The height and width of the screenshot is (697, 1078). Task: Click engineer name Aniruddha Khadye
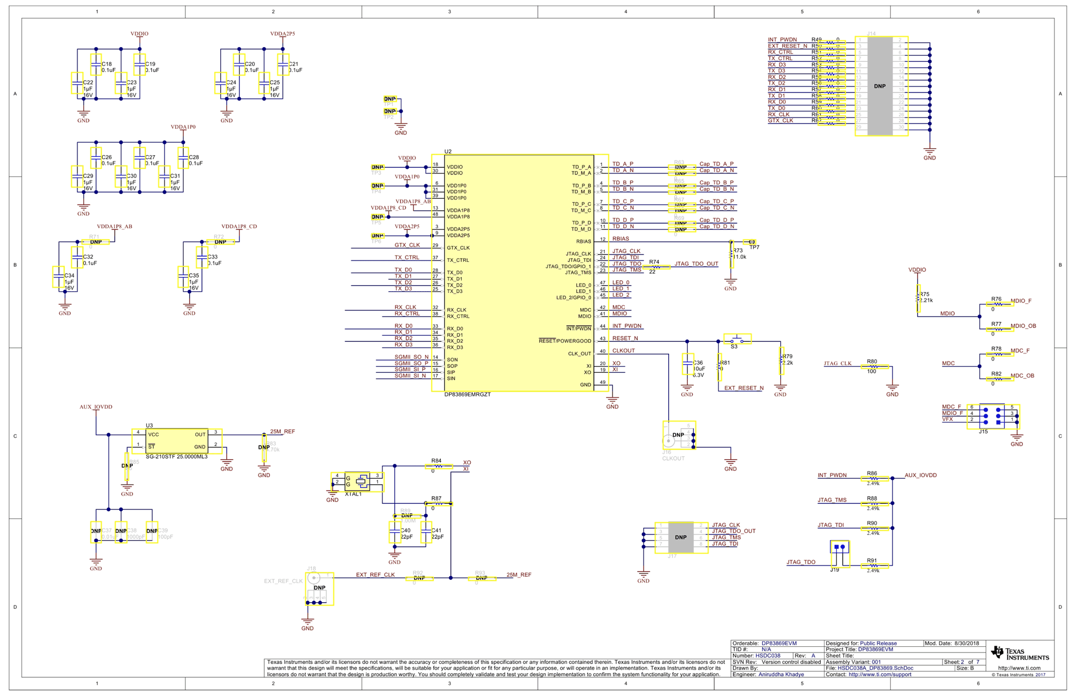coord(781,675)
